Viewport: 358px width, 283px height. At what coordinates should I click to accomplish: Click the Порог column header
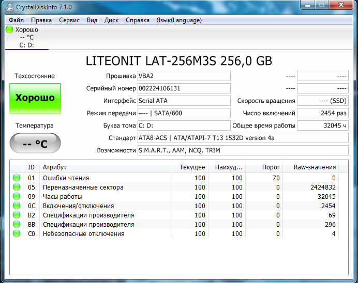264,167
